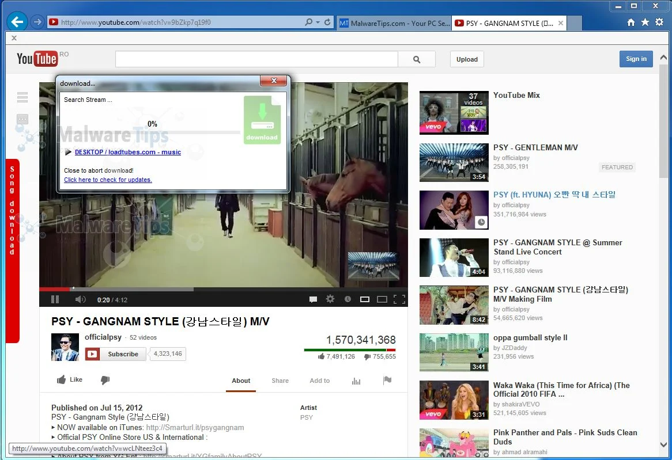Dislike the video with thumbs down
This screenshot has width=672, height=460.
105,380
